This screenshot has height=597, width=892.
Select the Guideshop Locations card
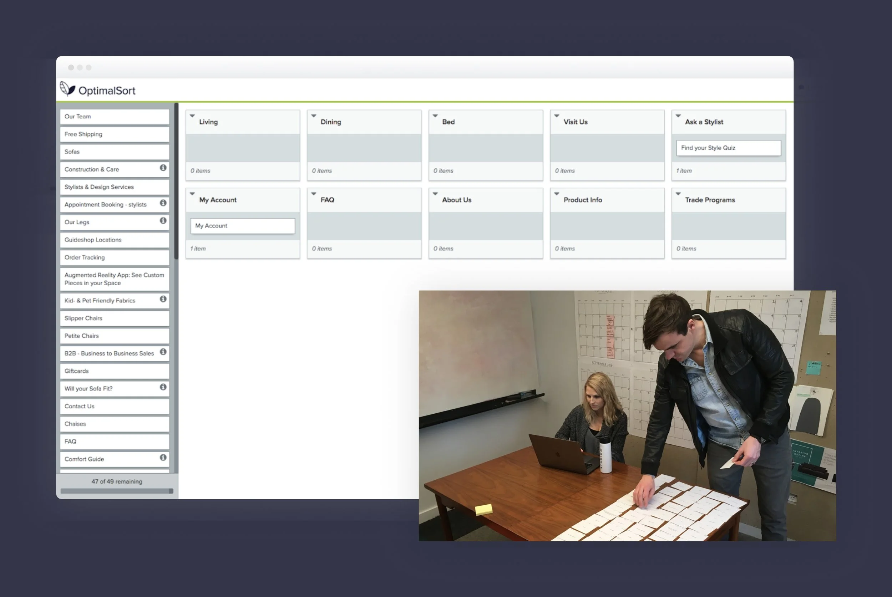(x=114, y=240)
